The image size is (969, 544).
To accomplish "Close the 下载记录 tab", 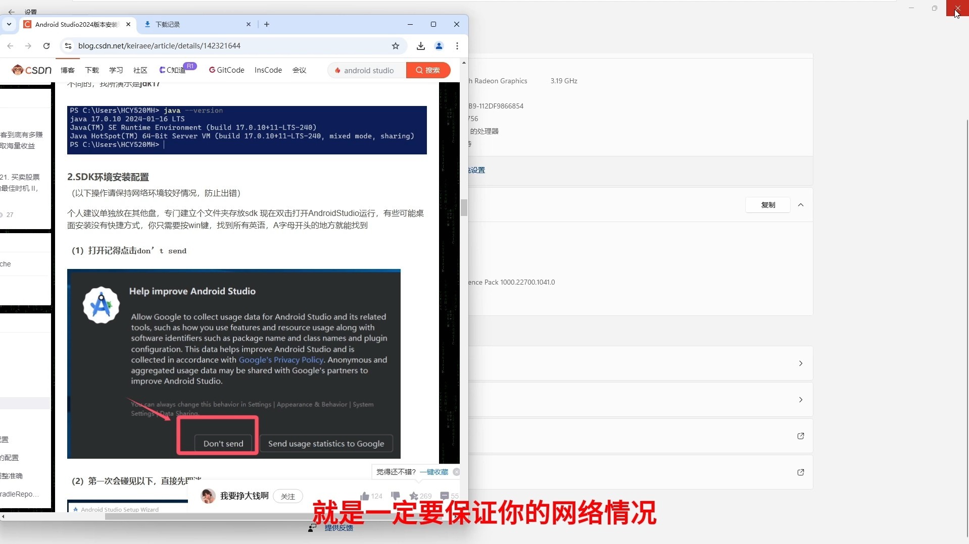I will pyautogui.click(x=249, y=24).
